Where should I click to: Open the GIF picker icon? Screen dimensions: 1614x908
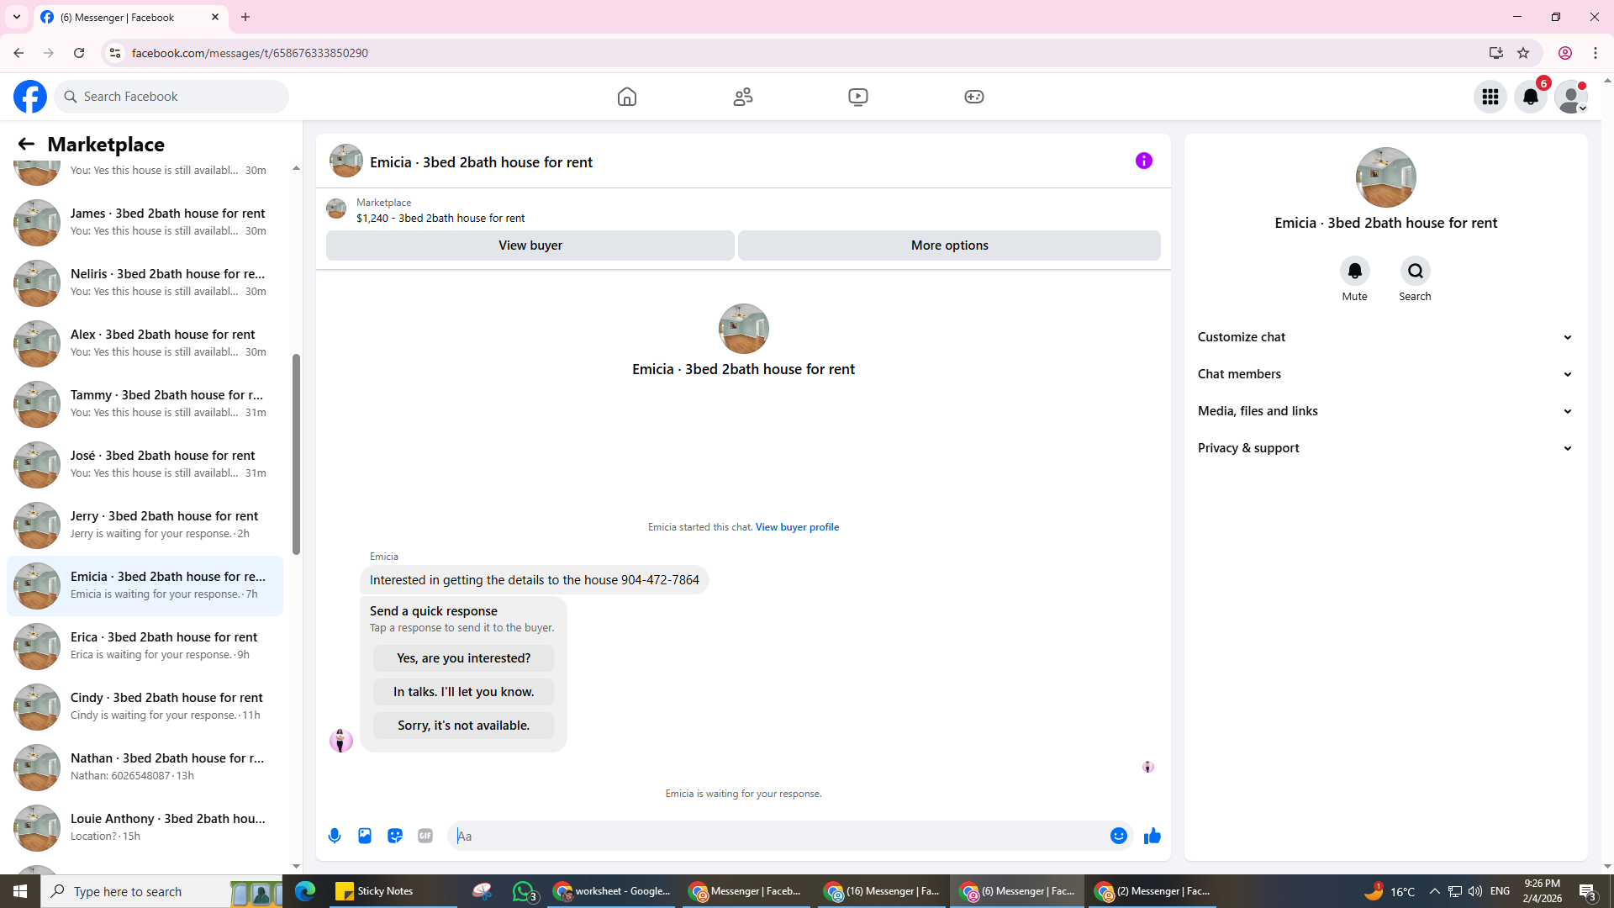tap(425, 836)
